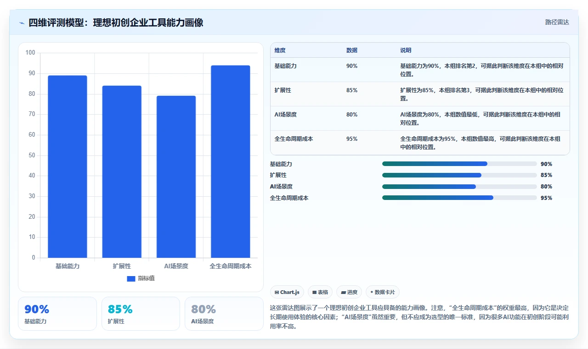Click the 扩展性 bar in chart
The height and width of the screenshot is (349, 588).
tap(122, 172)
